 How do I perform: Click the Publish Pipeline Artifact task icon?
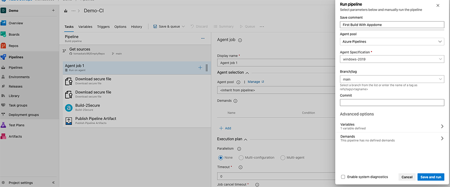69,121
